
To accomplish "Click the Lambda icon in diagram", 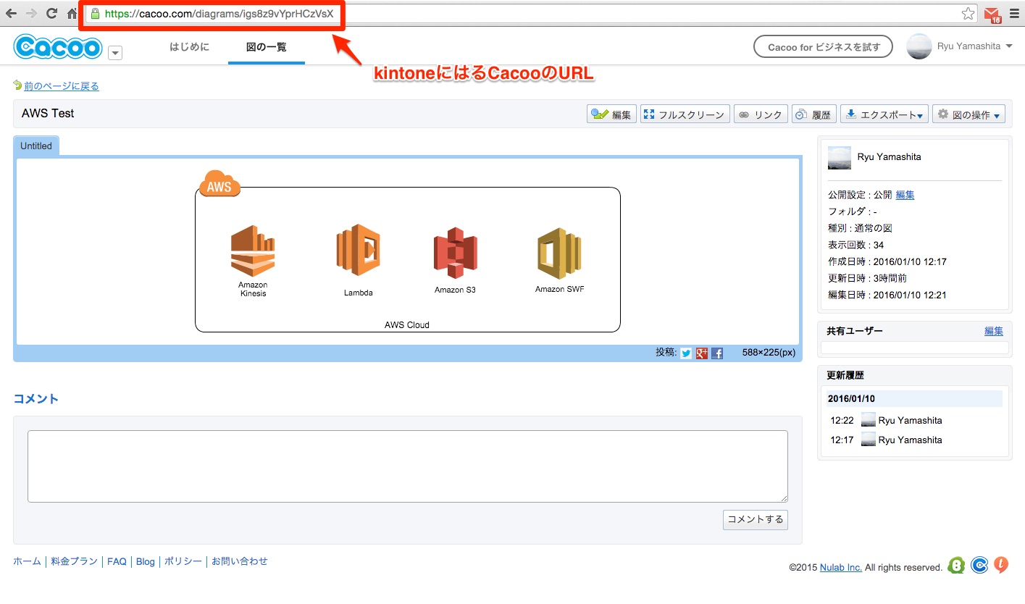I will tap(359, 250).
